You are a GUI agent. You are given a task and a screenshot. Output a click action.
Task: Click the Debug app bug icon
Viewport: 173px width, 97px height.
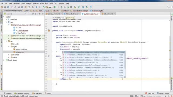(x=61, y=7)
